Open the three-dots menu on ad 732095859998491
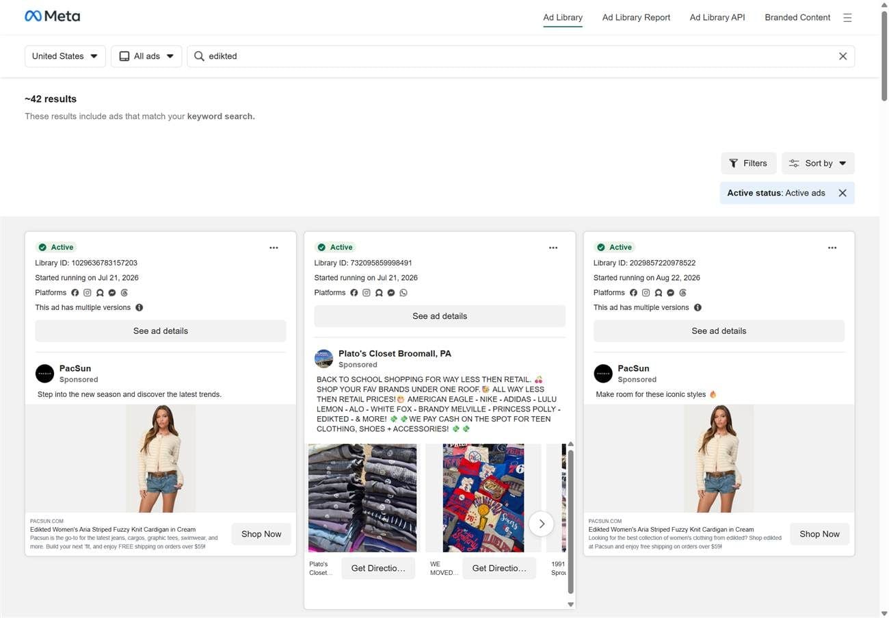The height and width of the screenshot is (618, 889). coord(553,248)
